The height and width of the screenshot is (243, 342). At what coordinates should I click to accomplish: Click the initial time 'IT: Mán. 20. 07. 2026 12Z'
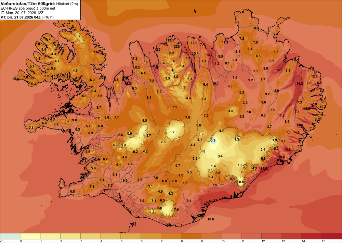click(x=22, y=13)
